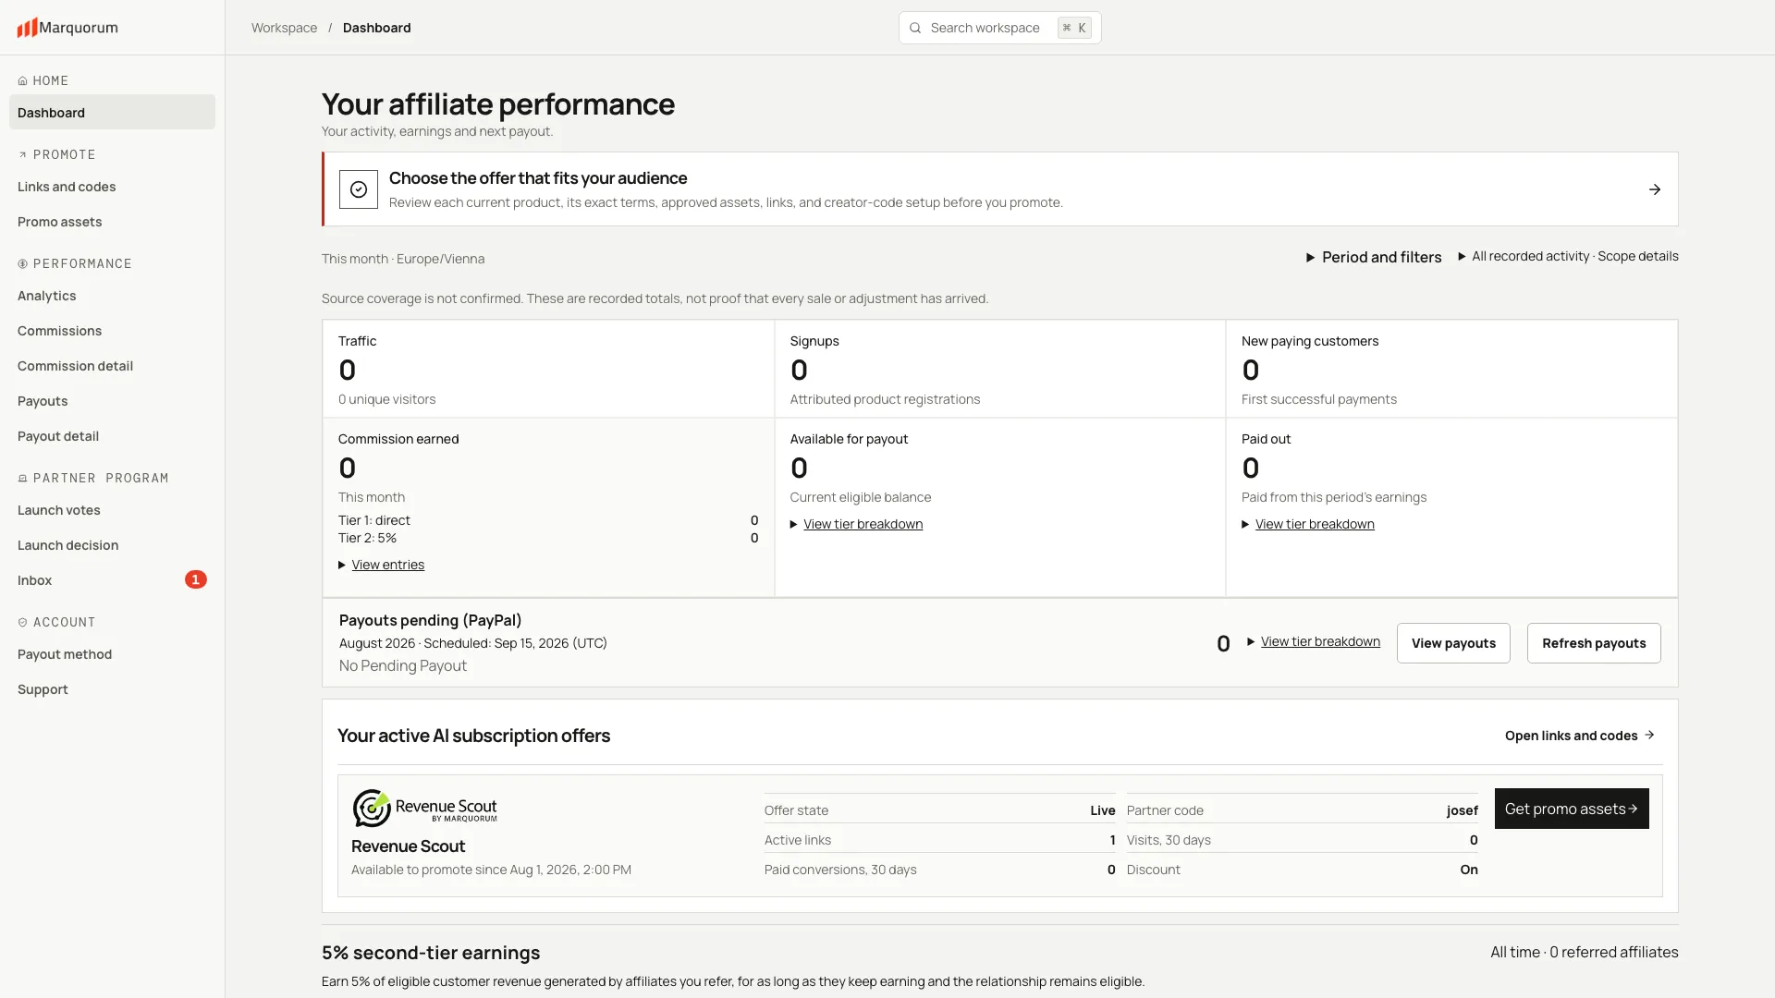The image size is (1775, 998).
Task: Click Refresh payouts button
Action: [1594, 643]
